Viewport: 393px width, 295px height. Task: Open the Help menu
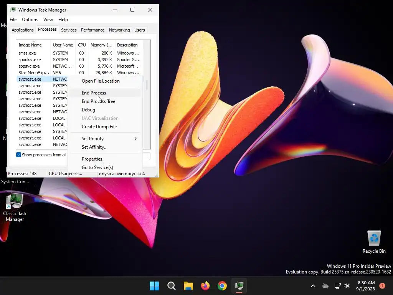click(63, 20)
